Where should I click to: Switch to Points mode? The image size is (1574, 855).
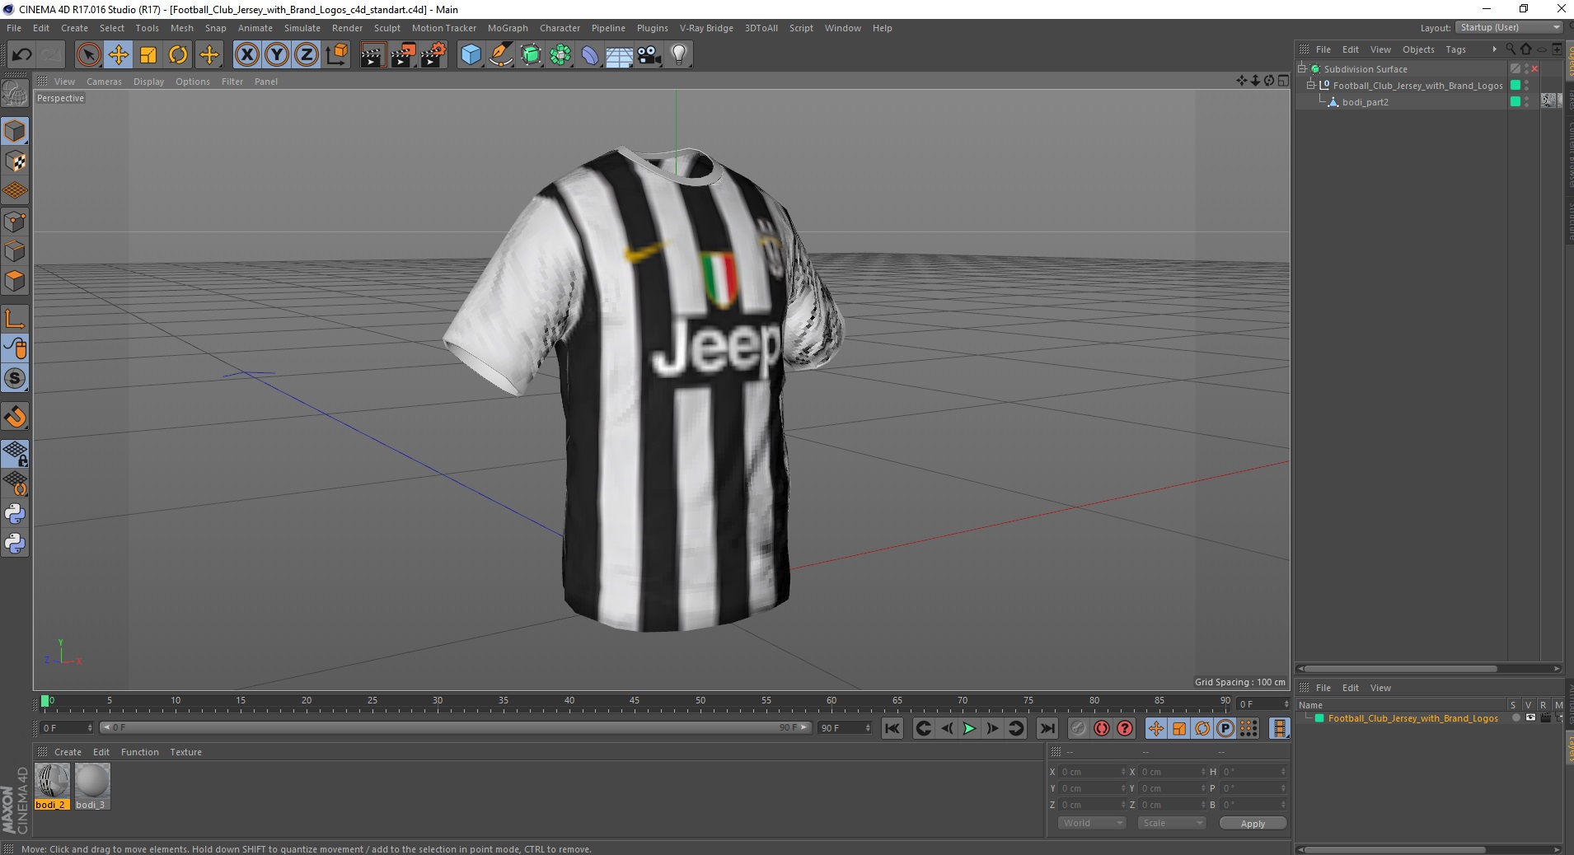tap(15, 222)
